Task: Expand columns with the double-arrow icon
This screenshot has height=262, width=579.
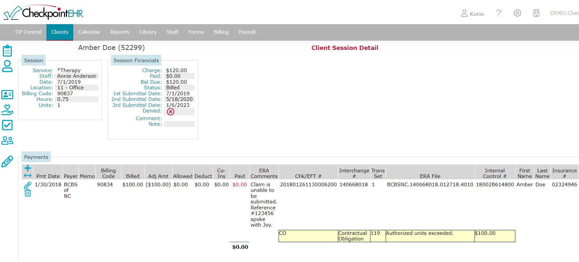Action: [x=28, y=176]
